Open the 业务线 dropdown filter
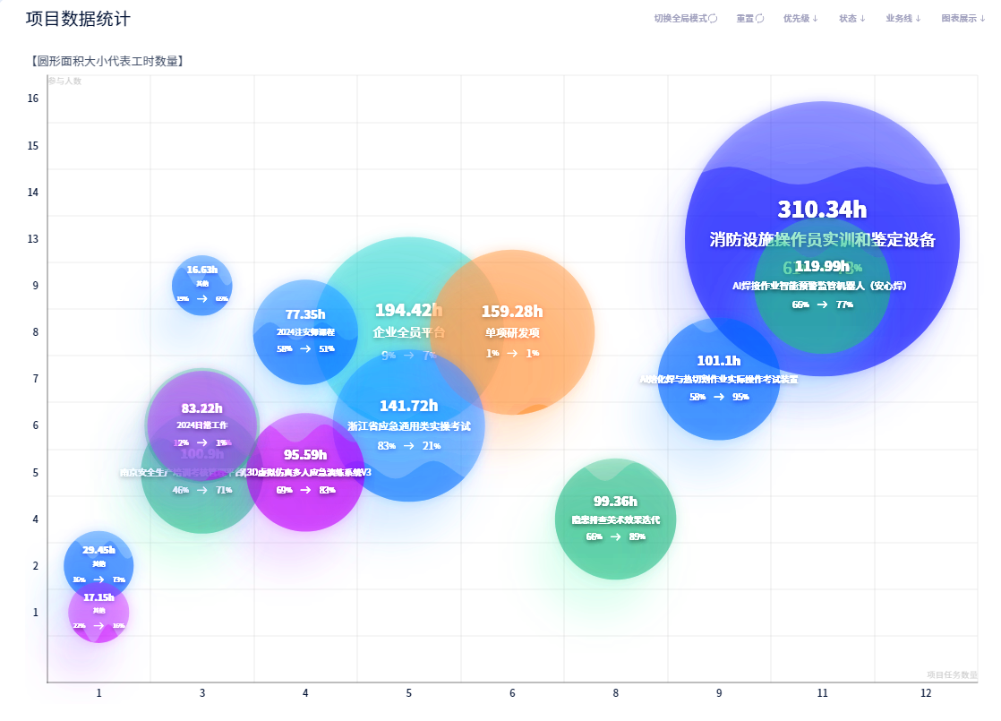1001x721 pixels. pyautogui.click(x=903, y=19)
